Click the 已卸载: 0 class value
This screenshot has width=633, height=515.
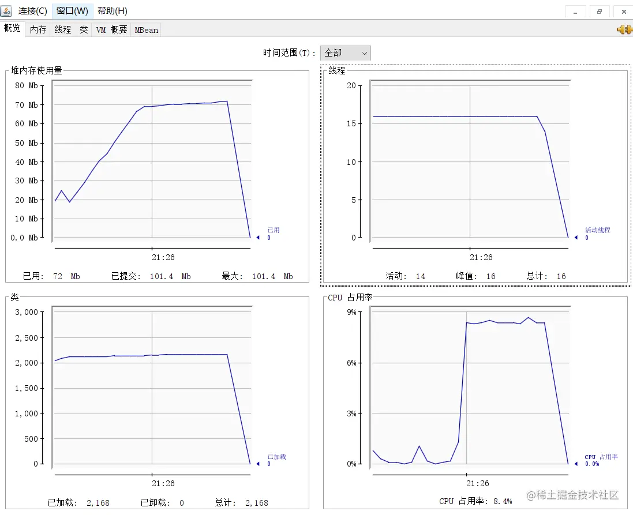(162, 502)
